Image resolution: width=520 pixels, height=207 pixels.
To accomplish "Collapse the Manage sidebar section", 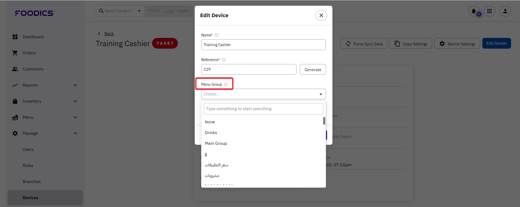I will (x=75, y=133).
